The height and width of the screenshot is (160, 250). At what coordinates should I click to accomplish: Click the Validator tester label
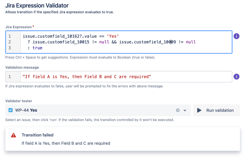19,101
